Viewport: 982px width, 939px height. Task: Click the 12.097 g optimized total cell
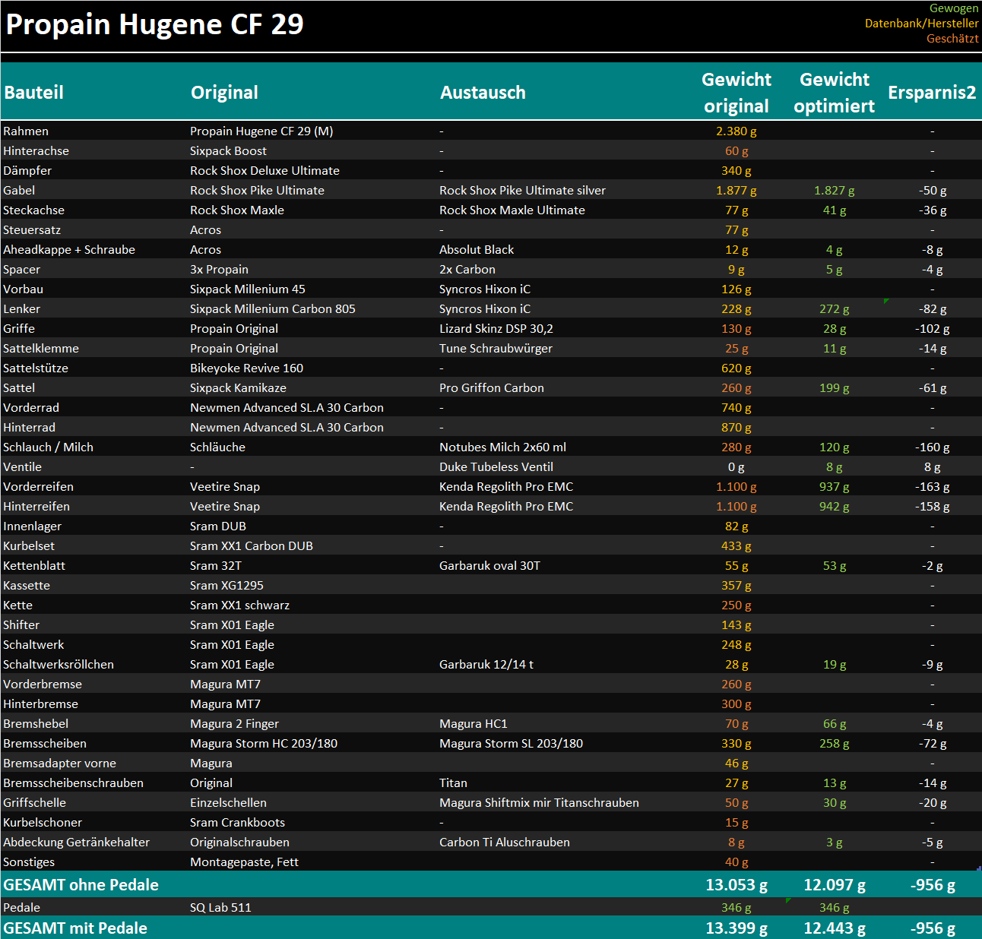(835, 885)
